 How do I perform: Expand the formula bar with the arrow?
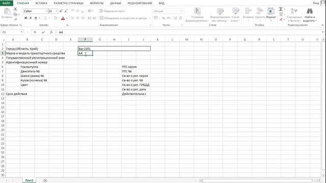pos(322,32)
